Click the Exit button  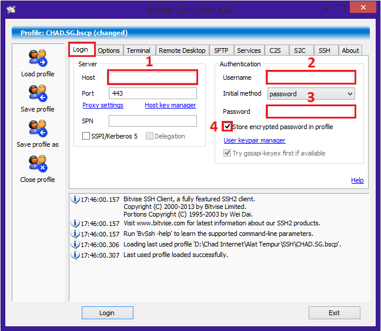coord(335,313)
